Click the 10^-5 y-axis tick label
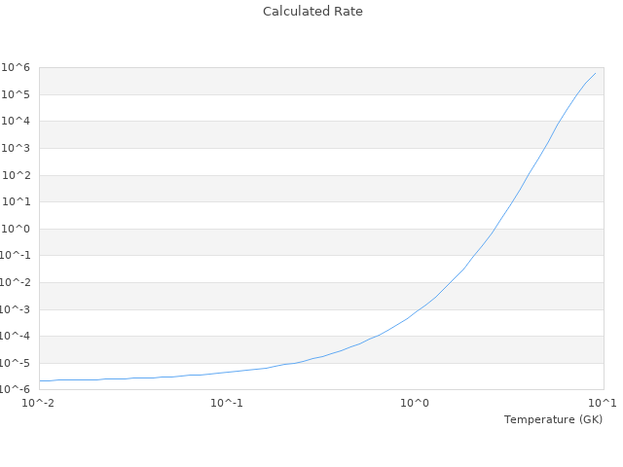This screenshot has width=623, height=467. [x=16, y=364]
